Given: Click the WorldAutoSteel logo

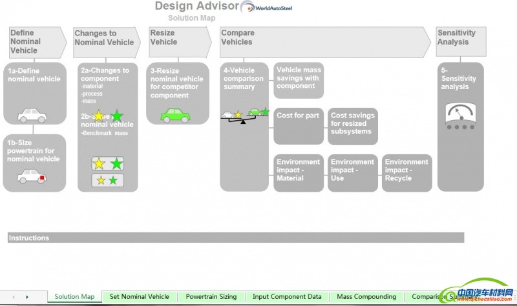Looking at the screenshot, I should [268, 8].
